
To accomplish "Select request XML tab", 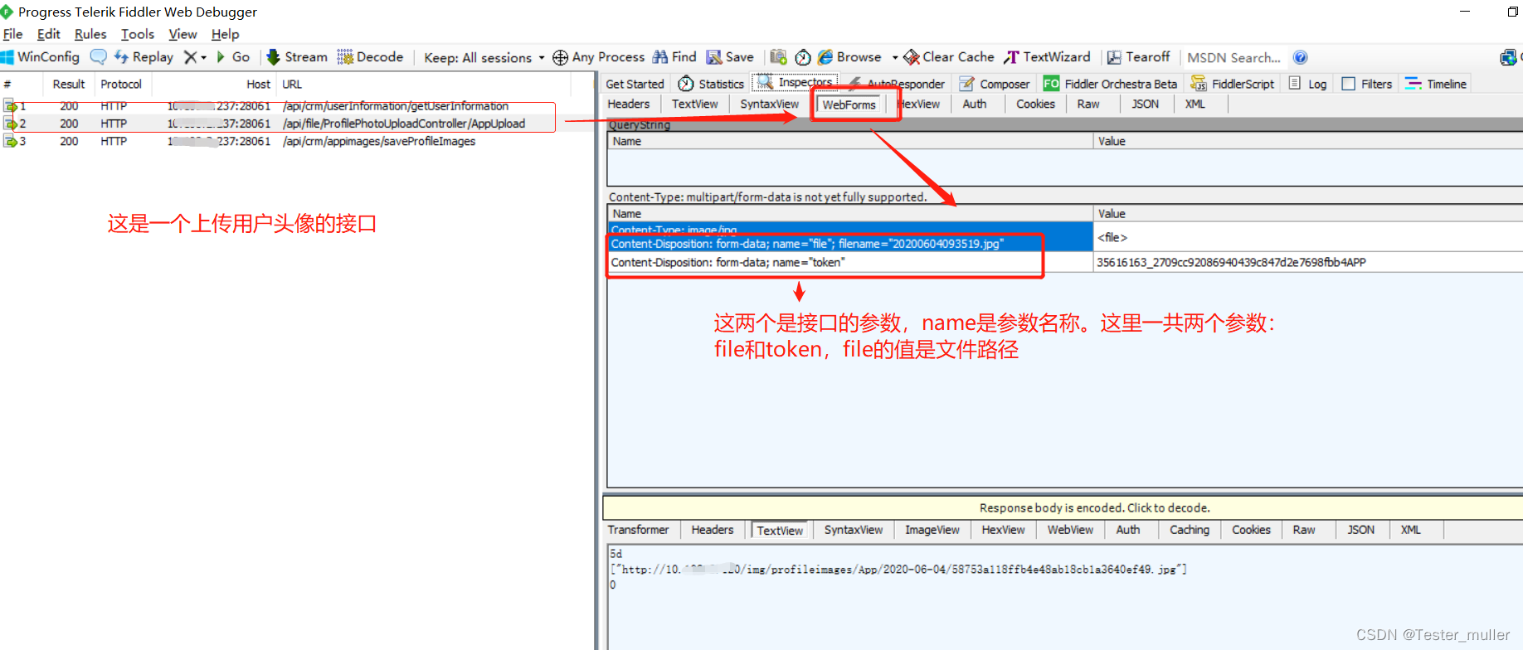I will tap(1195, 104).
